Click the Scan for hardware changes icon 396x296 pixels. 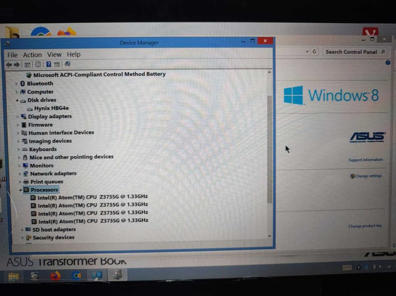(67, 64)
